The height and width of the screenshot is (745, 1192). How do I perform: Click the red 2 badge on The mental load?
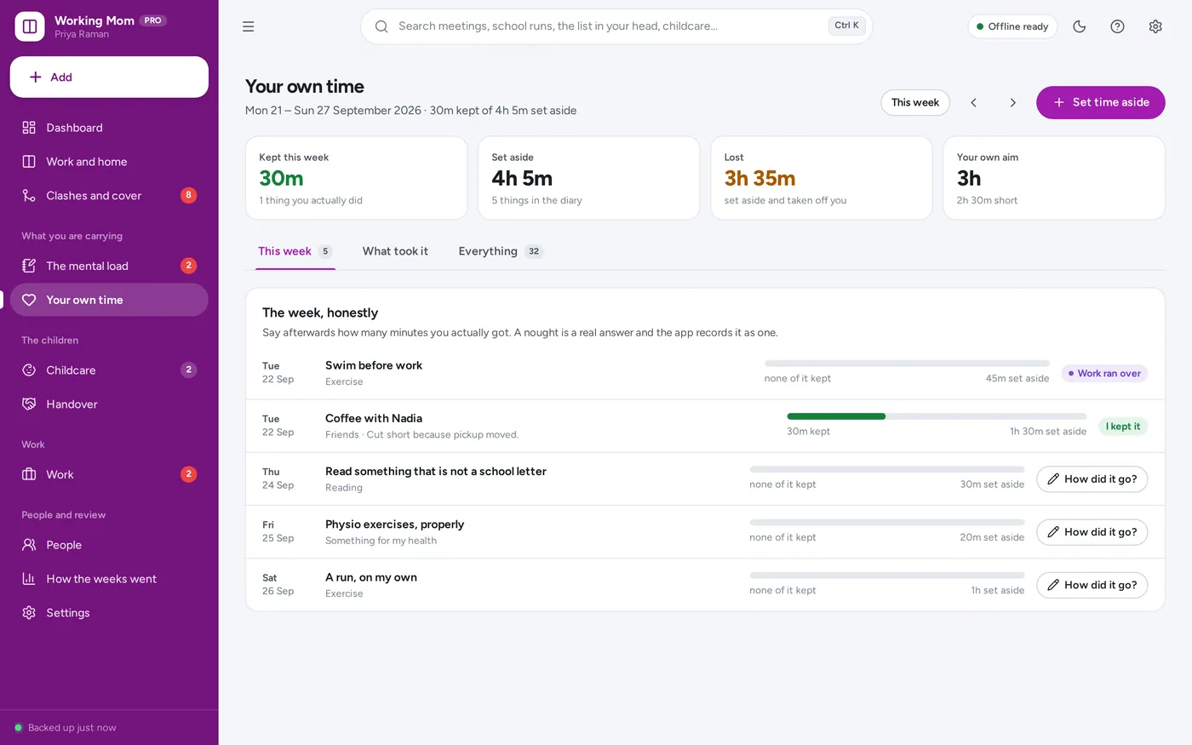189,266
